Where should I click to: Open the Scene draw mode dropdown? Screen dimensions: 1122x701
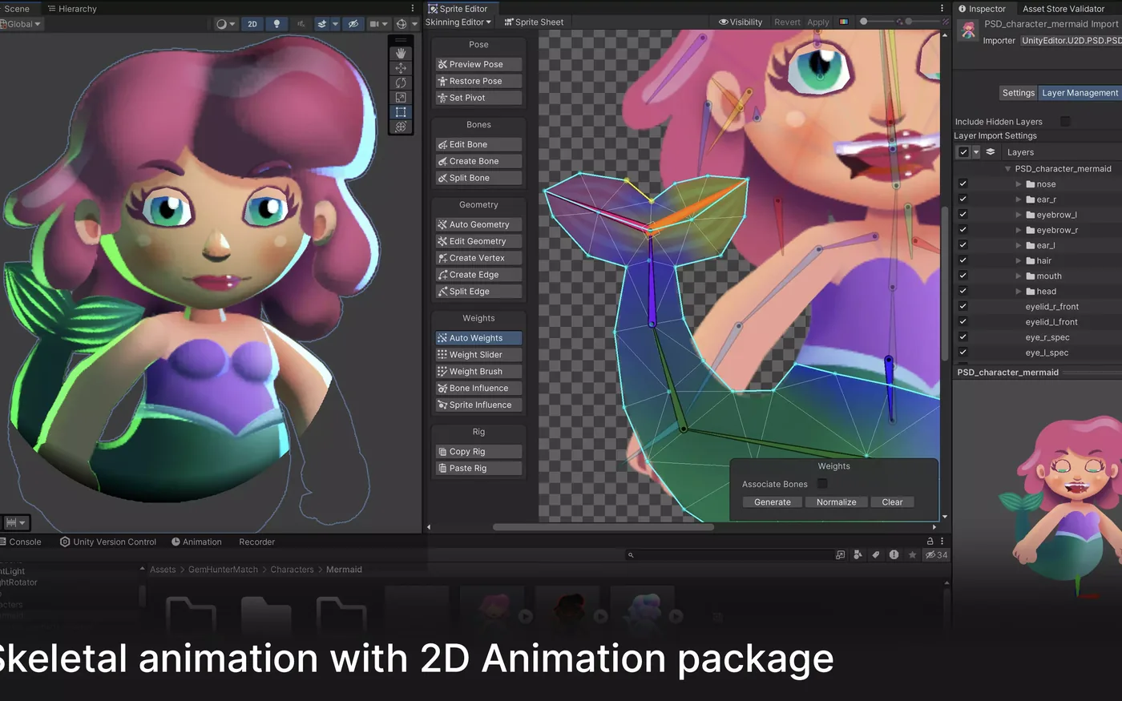click(x=226, y=24)
